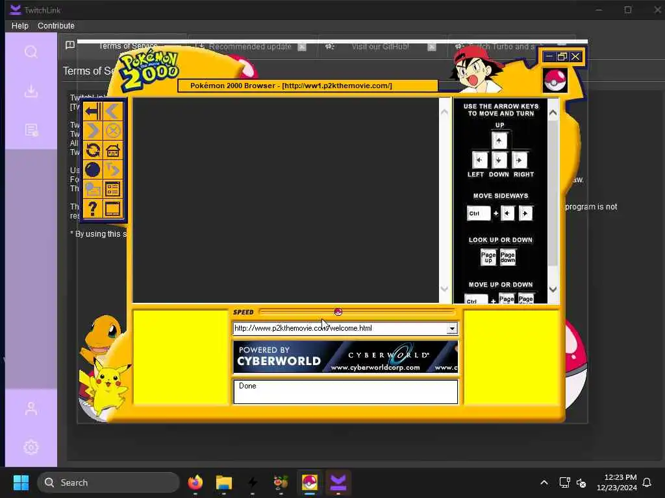Open TwitchLink sidebar scheduled list icon
The image size is (665, 498).
31,130
